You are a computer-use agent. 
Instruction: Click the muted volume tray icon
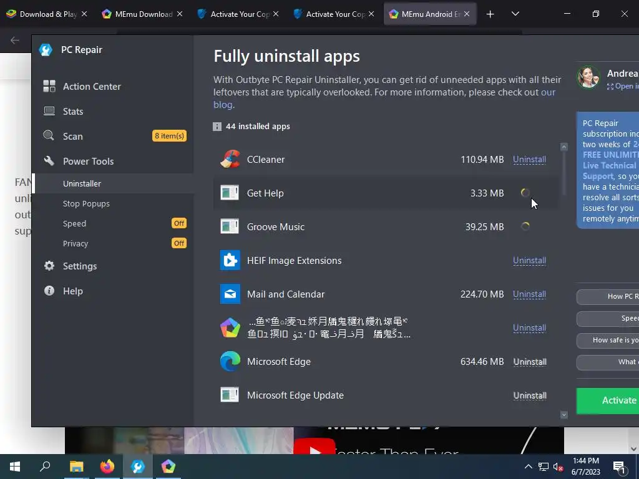(559, 467)
